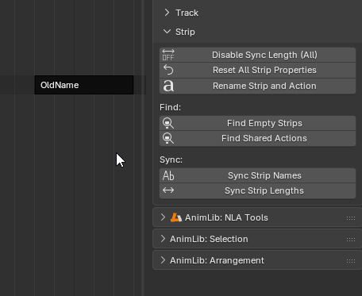
Task: Click the Sync Strip Lengths button
Action: 257,190
